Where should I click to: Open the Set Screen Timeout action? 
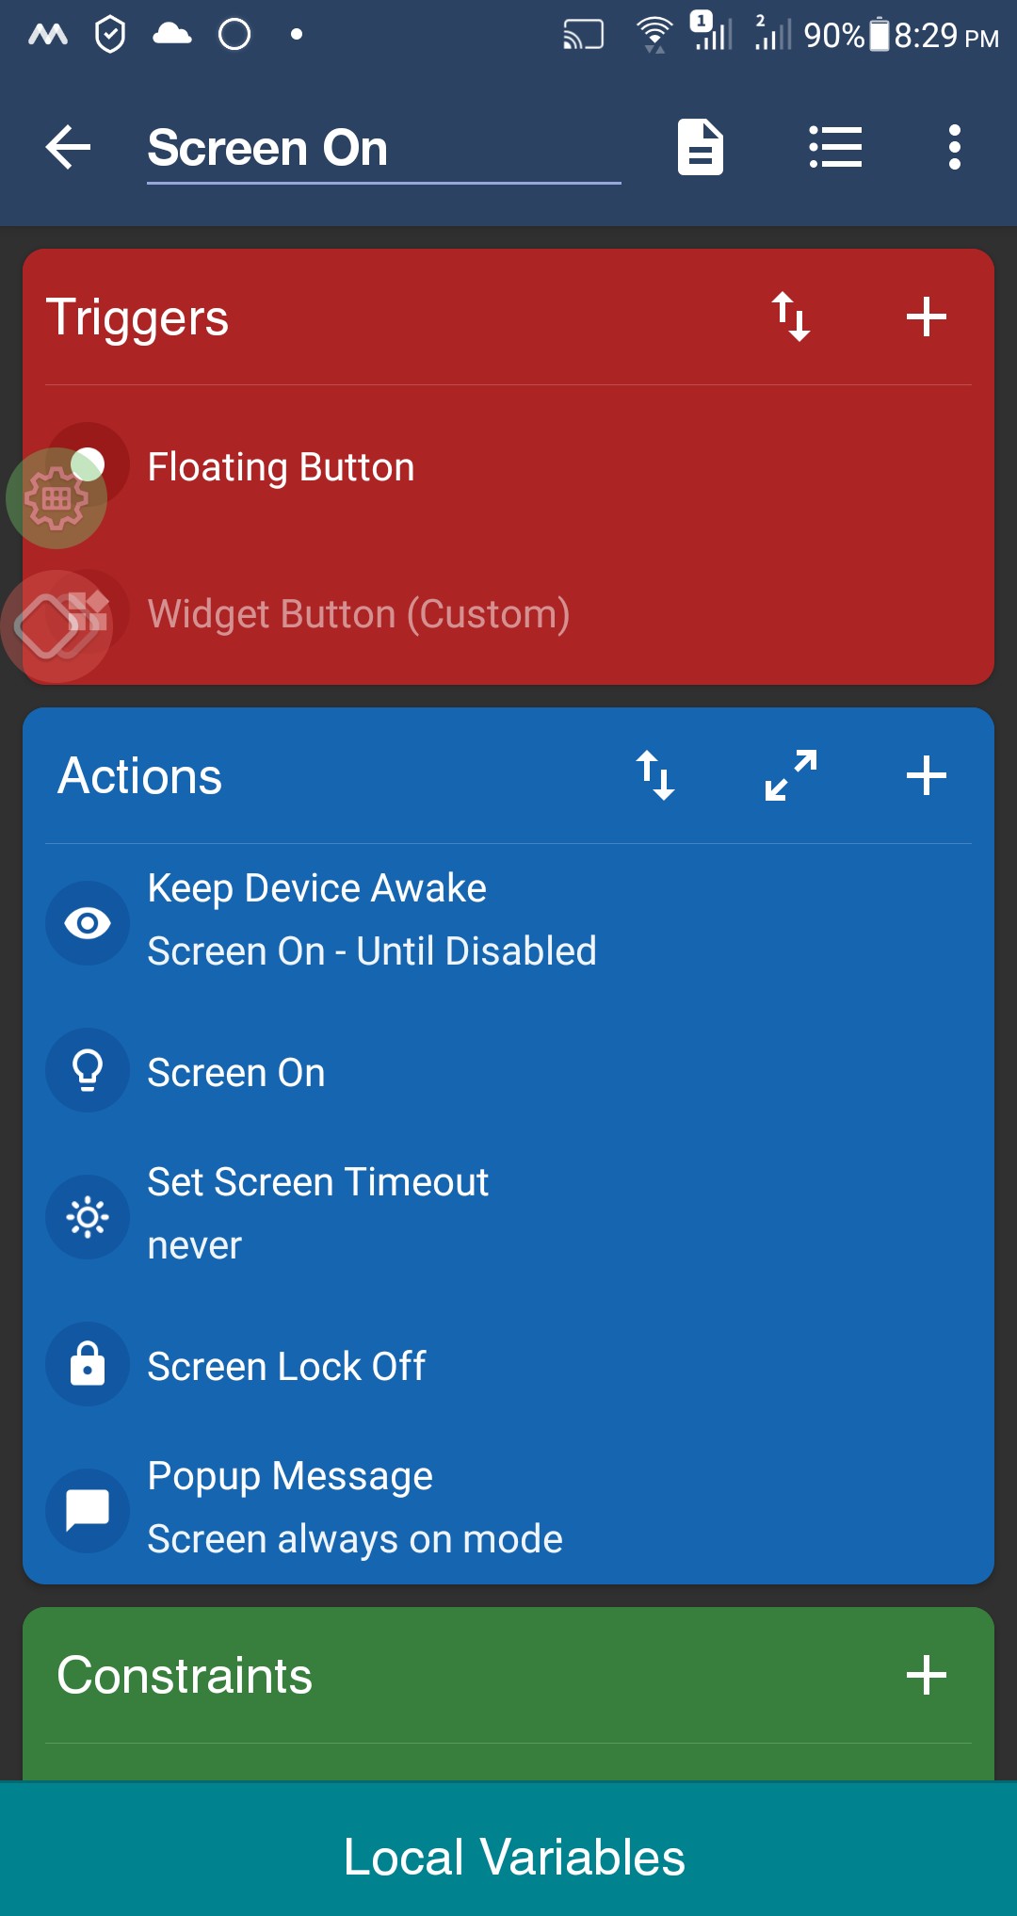(x=508, y=1215)
